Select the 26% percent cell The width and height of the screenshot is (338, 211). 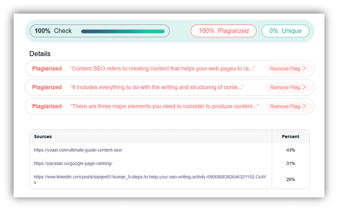[290, 180]
